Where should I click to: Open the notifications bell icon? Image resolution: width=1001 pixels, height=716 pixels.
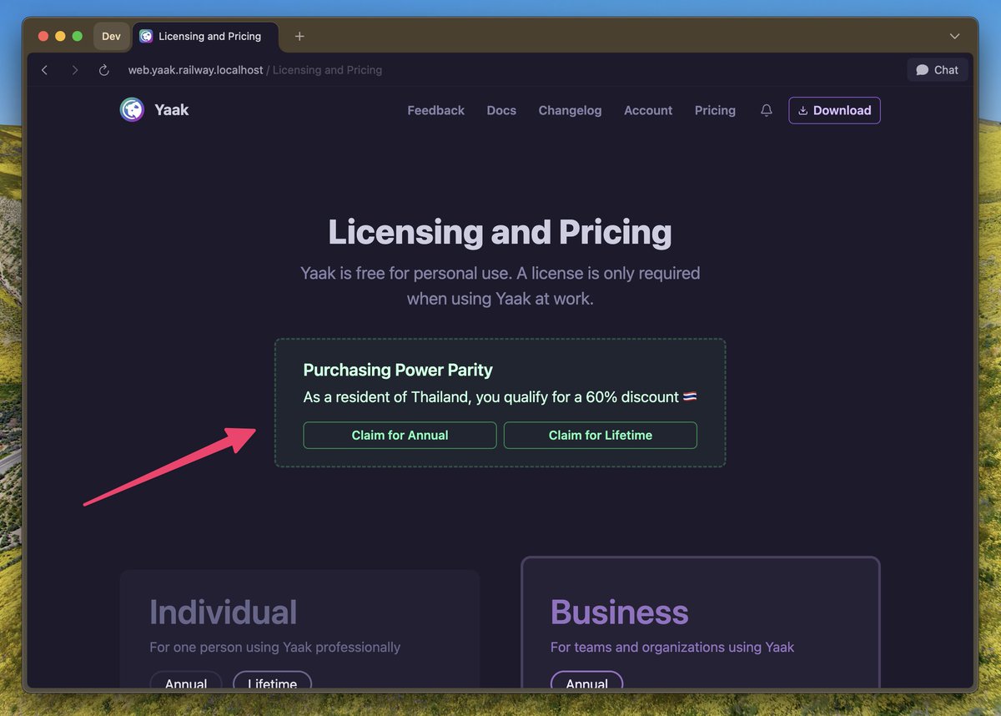[x=767, y=110]
